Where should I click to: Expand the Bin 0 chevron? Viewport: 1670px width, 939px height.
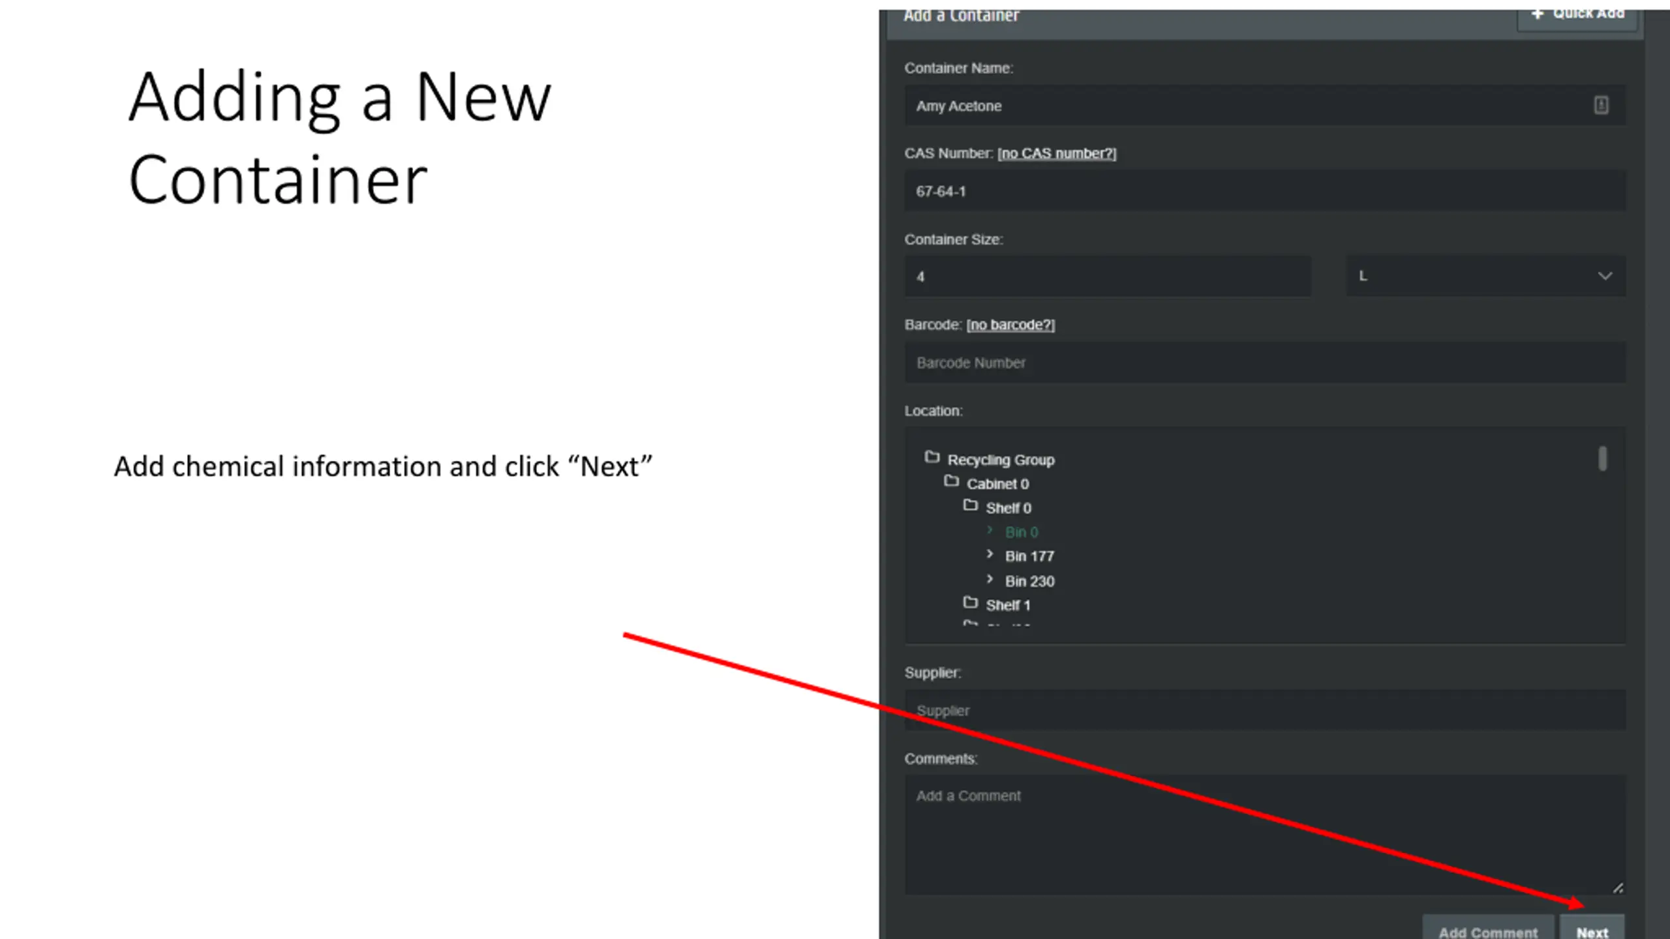pyautogui.click(x=990, y=531)
